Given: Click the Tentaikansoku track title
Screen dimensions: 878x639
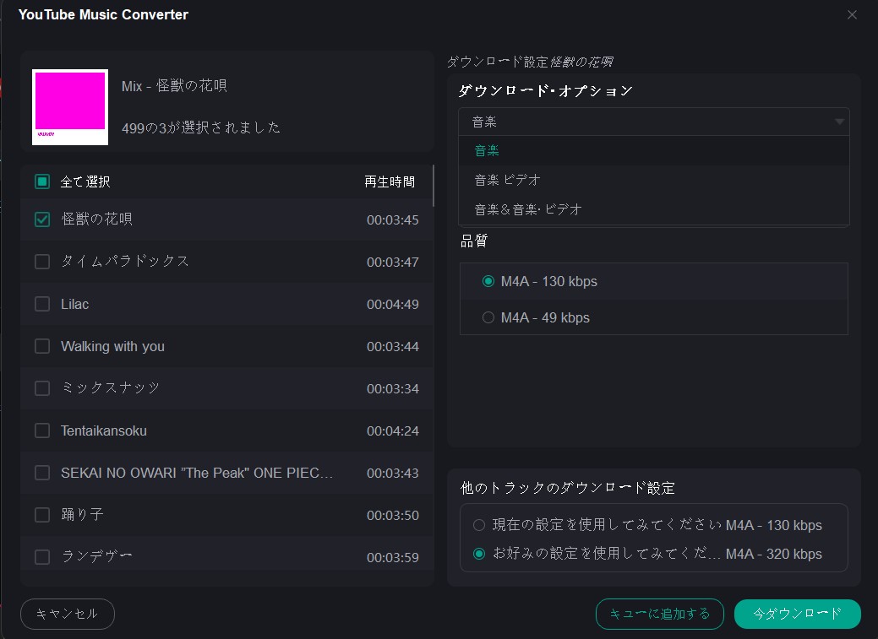Looking at the screenshot, I should (x=104, y=431).
